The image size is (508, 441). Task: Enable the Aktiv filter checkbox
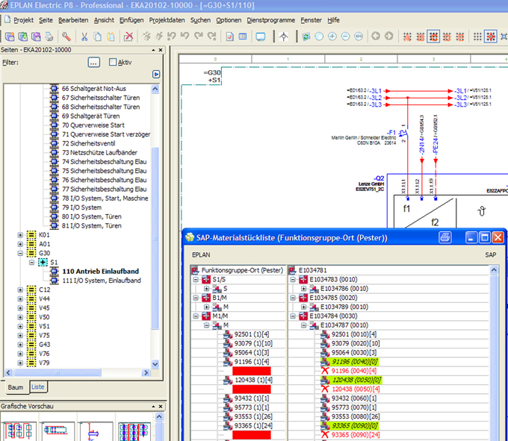(x=114, y=62)
